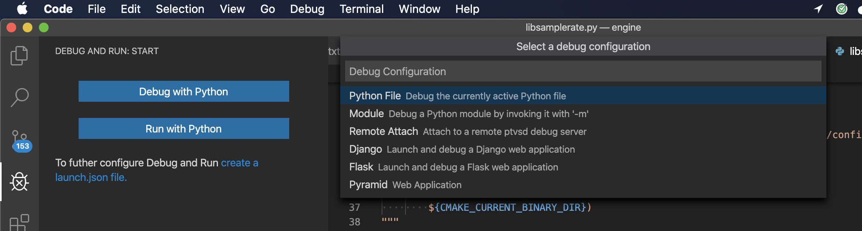Select the Pyramid Web Application configuration

583,185
